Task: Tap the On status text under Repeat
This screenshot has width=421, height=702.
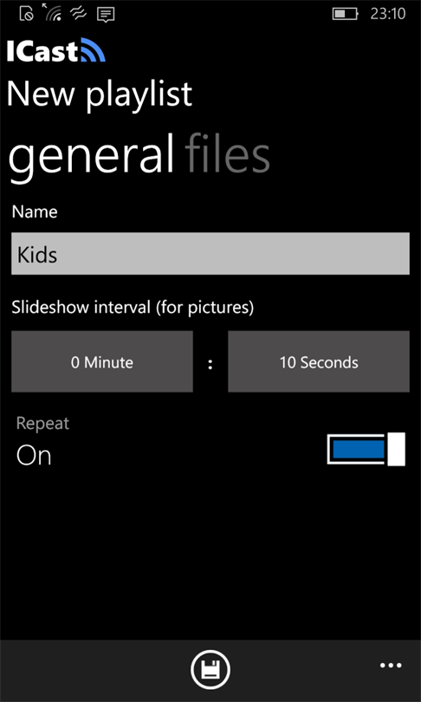Action: (34, 456)
